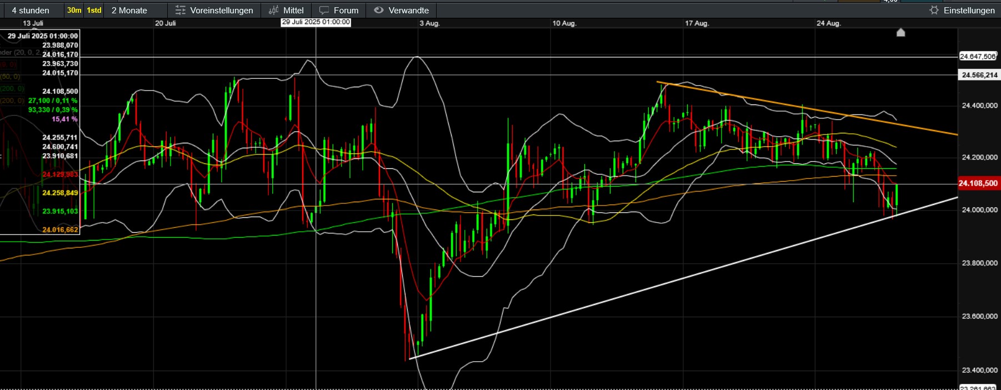Click the green 23.915,103 indicator value

pyautogui.click(x=60, y=211)
